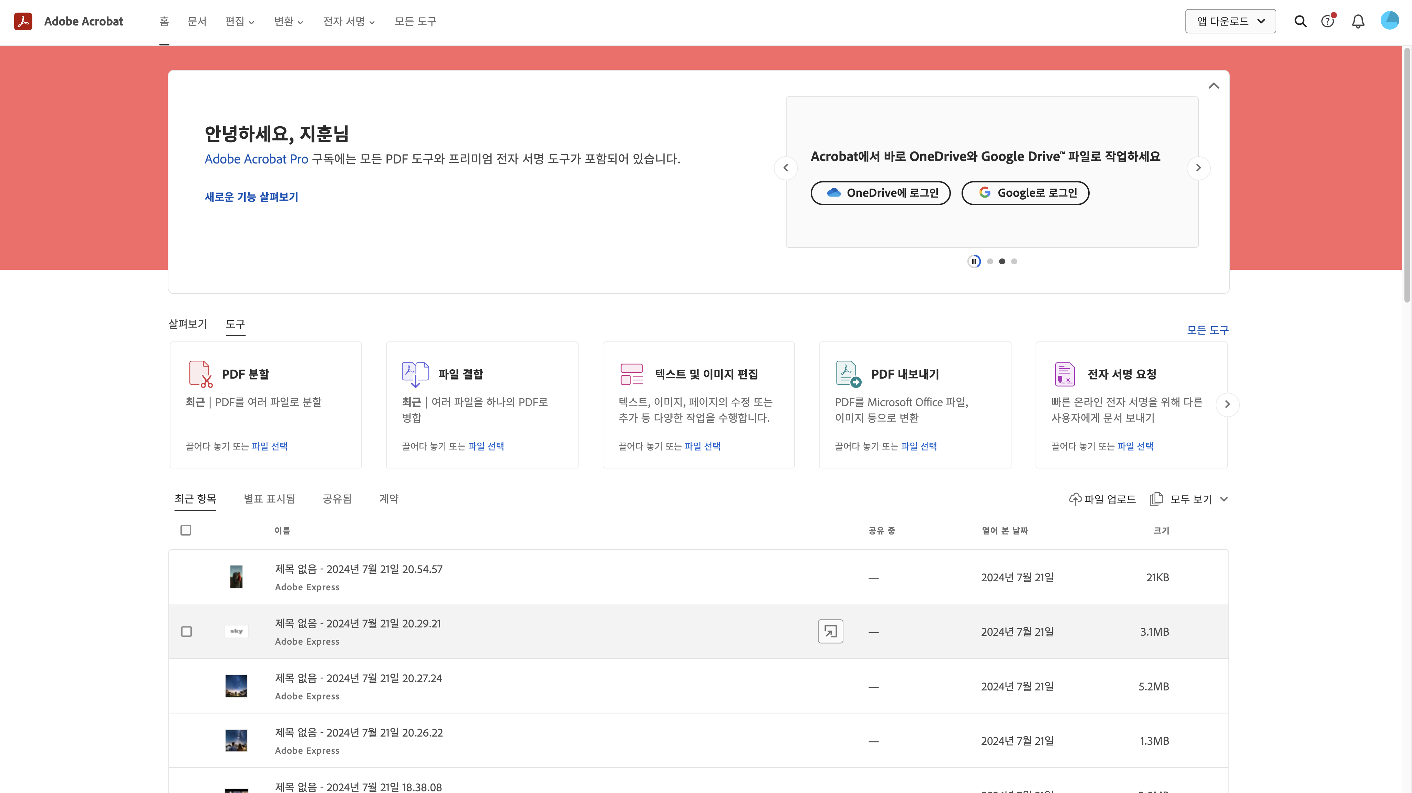
Task: Open the user profile avatar
Action: pos(1390,21)
